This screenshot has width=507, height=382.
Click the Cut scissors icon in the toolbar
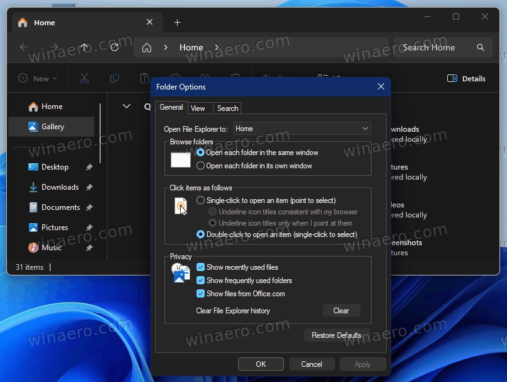(84, 78)
